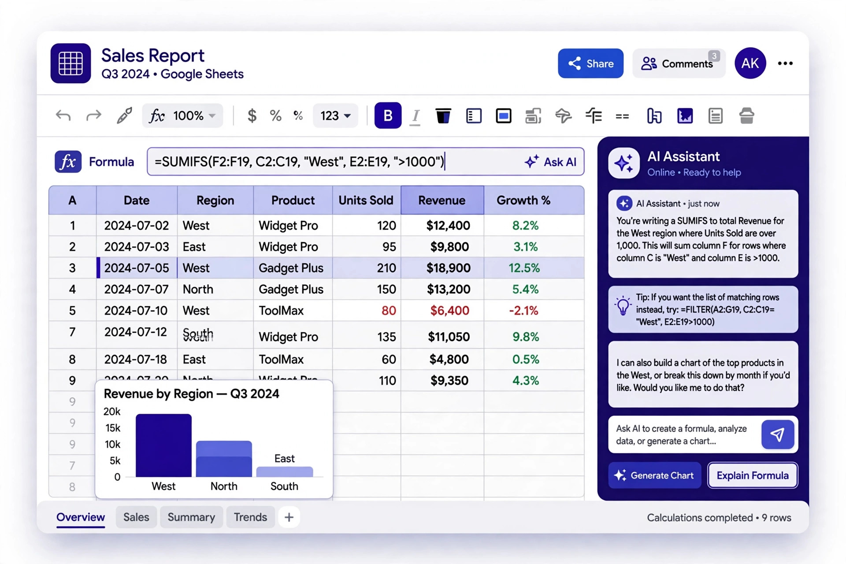Open the 100% zoom dropdown
The image size is (846, 564).
click(x=183, y=116)
